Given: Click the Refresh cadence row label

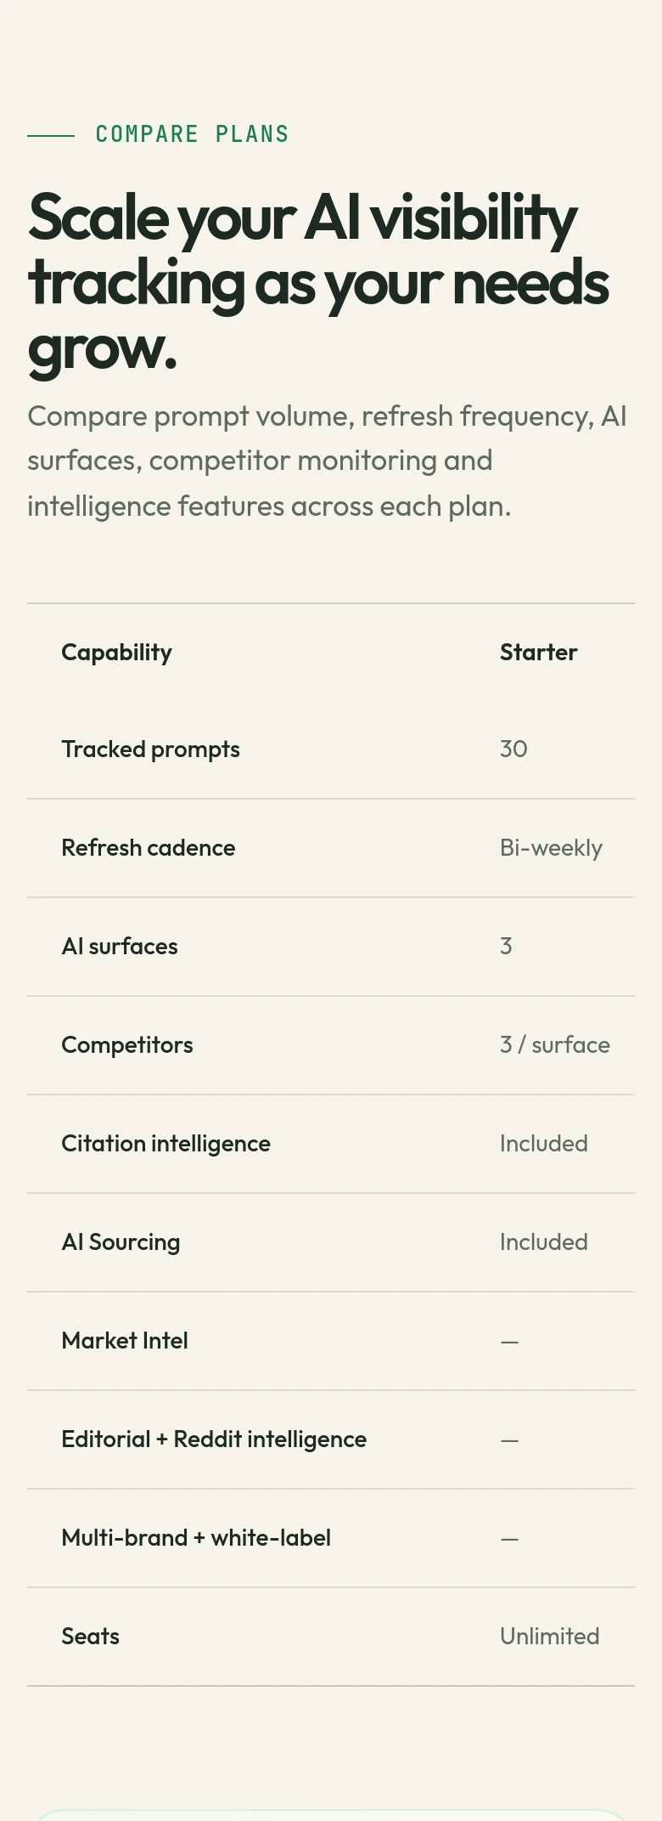Looking at the screenshot, I should click(148, 848).
